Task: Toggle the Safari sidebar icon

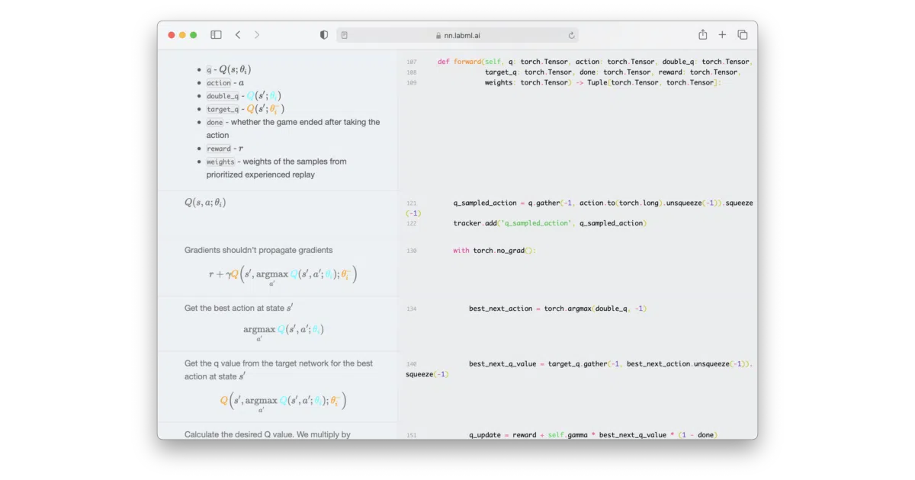Action: 216,35
